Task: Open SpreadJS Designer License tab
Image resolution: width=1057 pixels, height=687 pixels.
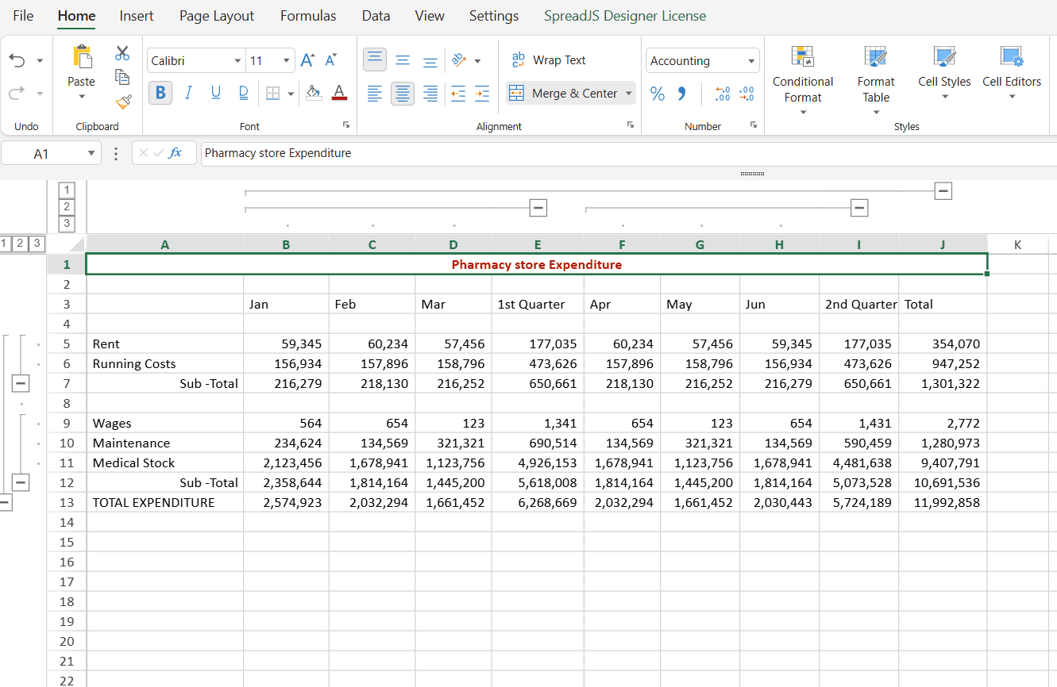Action: 625,16
